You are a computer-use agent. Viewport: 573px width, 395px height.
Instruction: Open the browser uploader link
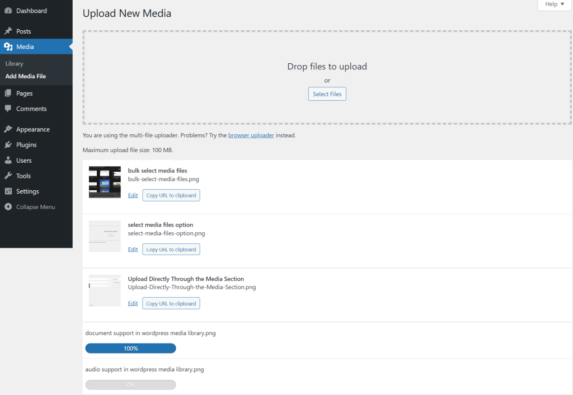(251, 135)
